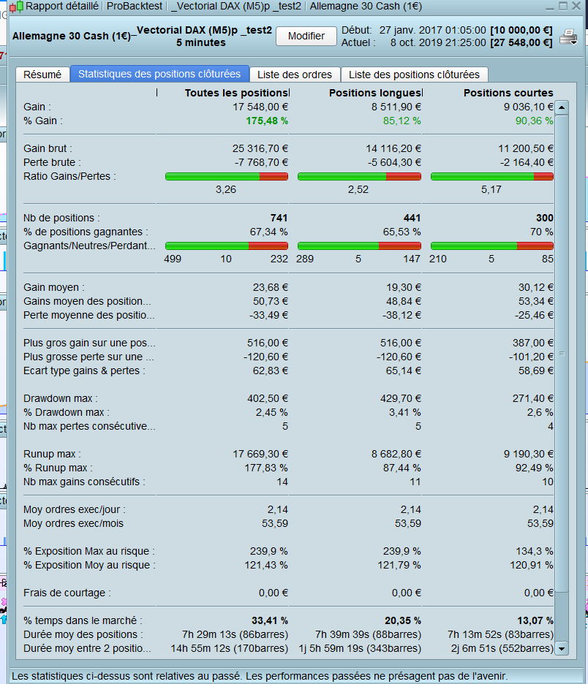This screenshot has height=684, width=588.
Task: Click the % Exposition Max au risque label
Action: click(89, 552)
